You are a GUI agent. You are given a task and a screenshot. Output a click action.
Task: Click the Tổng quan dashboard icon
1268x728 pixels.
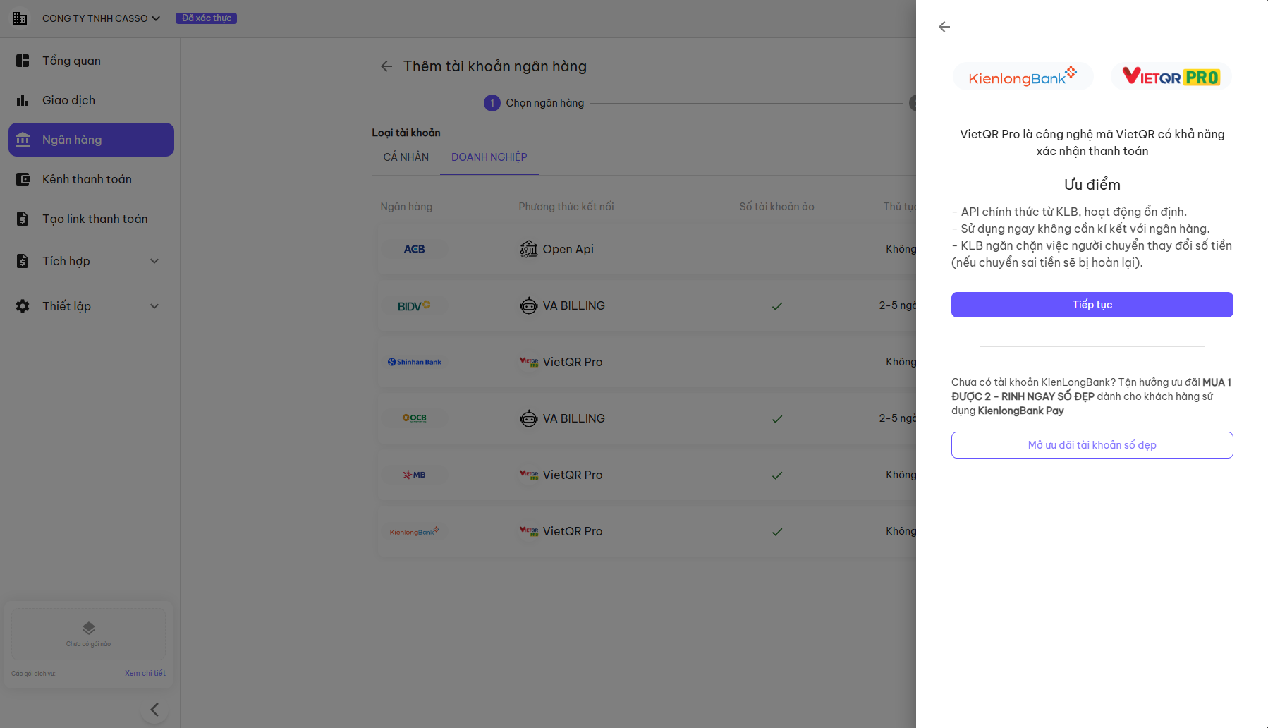[23, 61]
